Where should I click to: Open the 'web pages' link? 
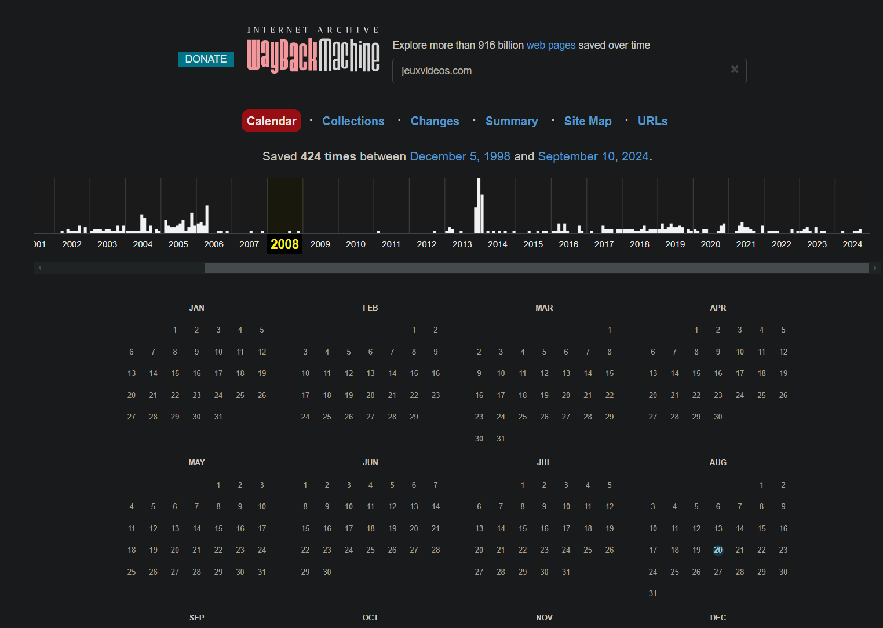pos(550,45)
